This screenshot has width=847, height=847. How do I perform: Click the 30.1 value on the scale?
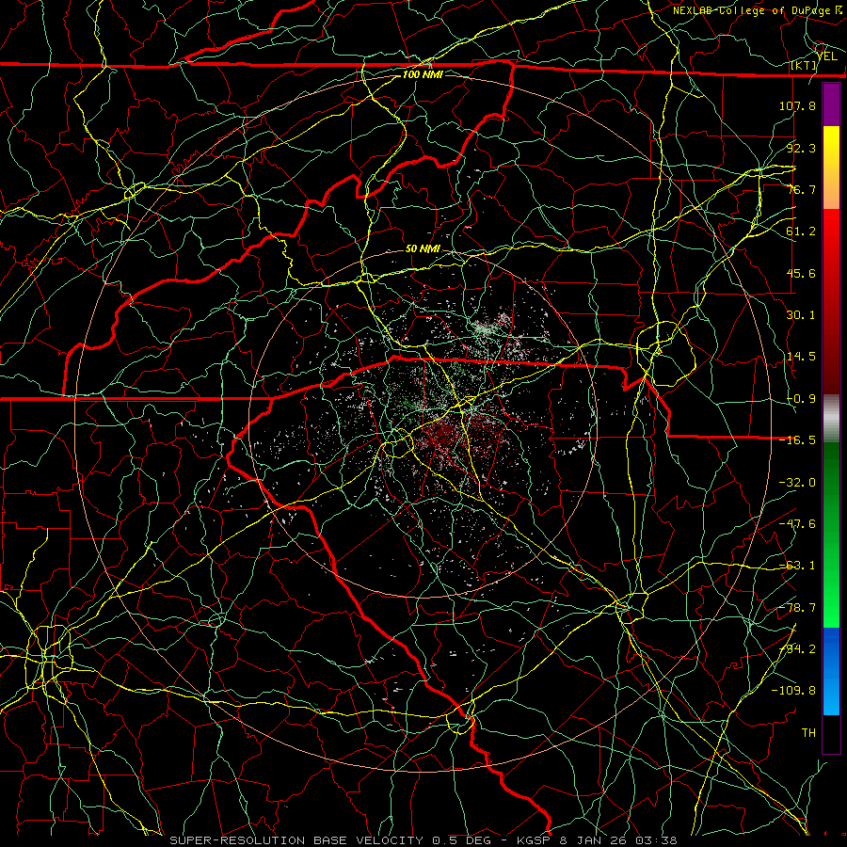(801, 315)
